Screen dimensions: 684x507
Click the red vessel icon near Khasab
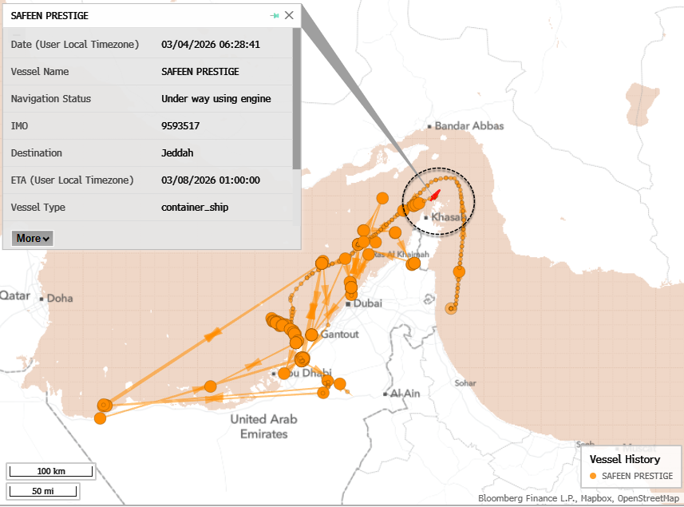point(434,195)
